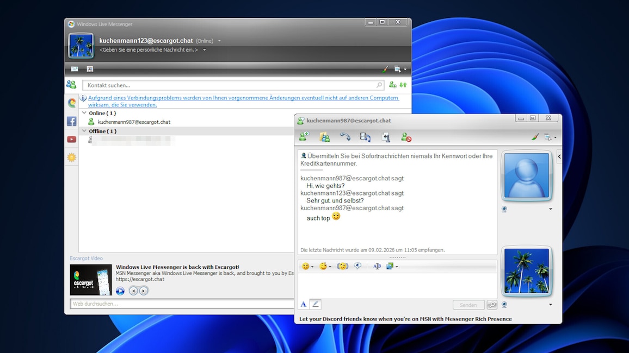Screen dimensions: 629x353
Task: Click the message 'Sehr gut, und selbst?'
Action: point(335,200)
